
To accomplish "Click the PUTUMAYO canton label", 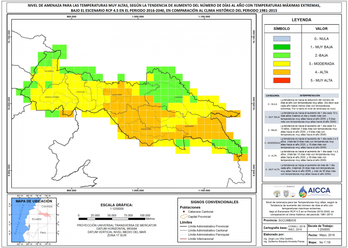I will point(179,97).
